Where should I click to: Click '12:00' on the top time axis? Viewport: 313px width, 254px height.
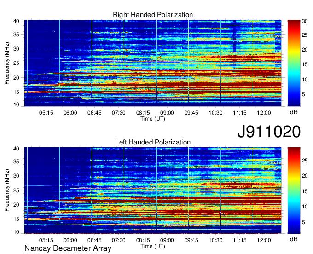[264, 113]
